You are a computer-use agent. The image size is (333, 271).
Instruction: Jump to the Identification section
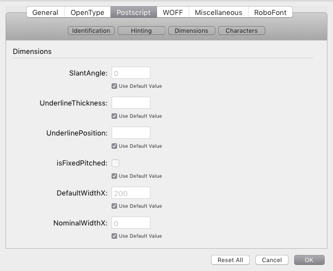[x=91, y=31]
